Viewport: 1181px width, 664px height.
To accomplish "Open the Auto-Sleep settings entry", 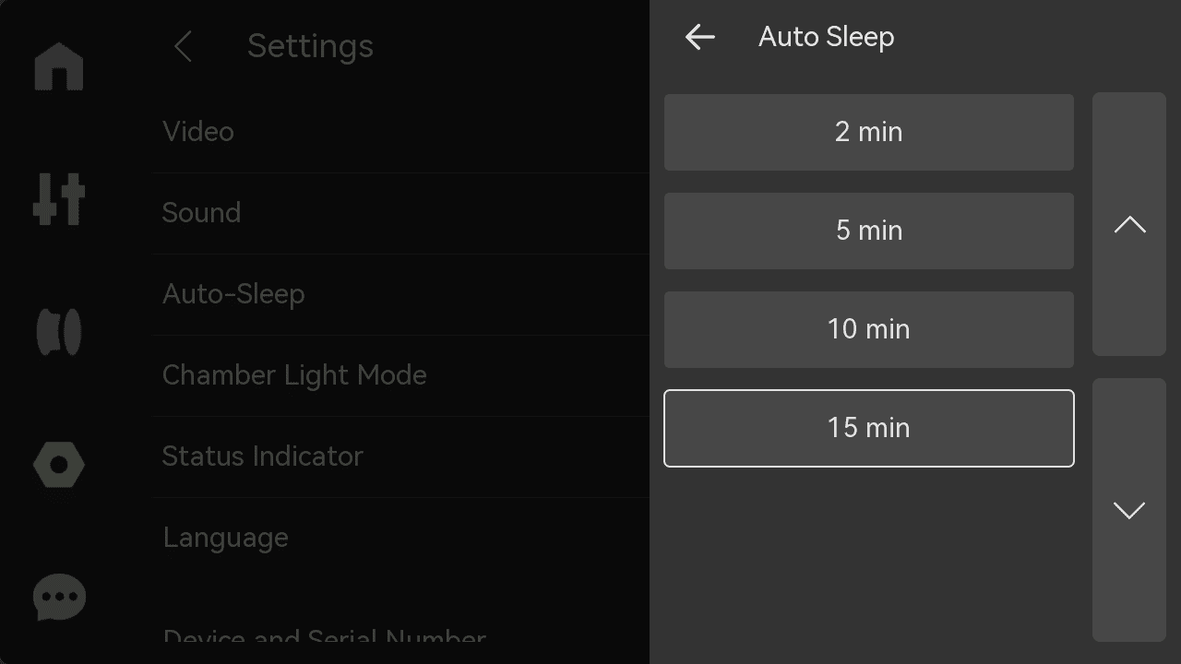I will (x=401, y=294).
